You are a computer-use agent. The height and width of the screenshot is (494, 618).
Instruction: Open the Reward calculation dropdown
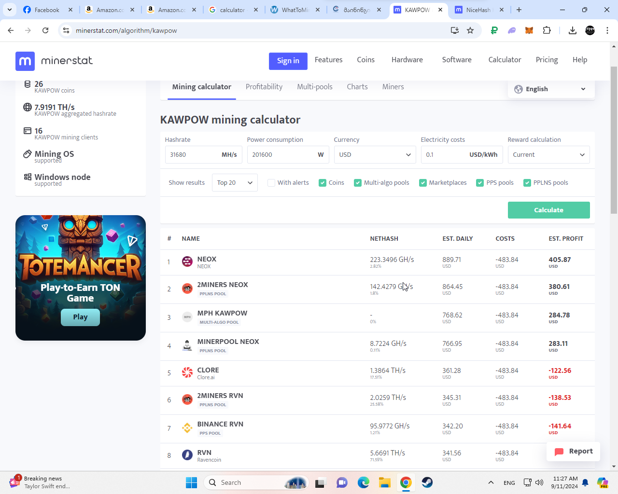(x=548, y=155)
